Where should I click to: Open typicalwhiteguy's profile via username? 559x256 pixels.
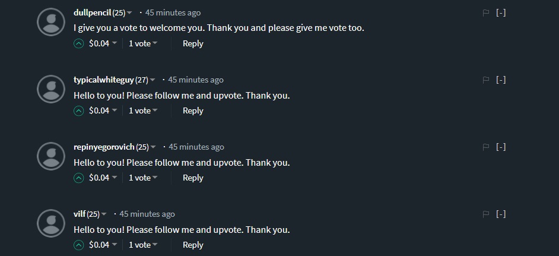(103, 80)
